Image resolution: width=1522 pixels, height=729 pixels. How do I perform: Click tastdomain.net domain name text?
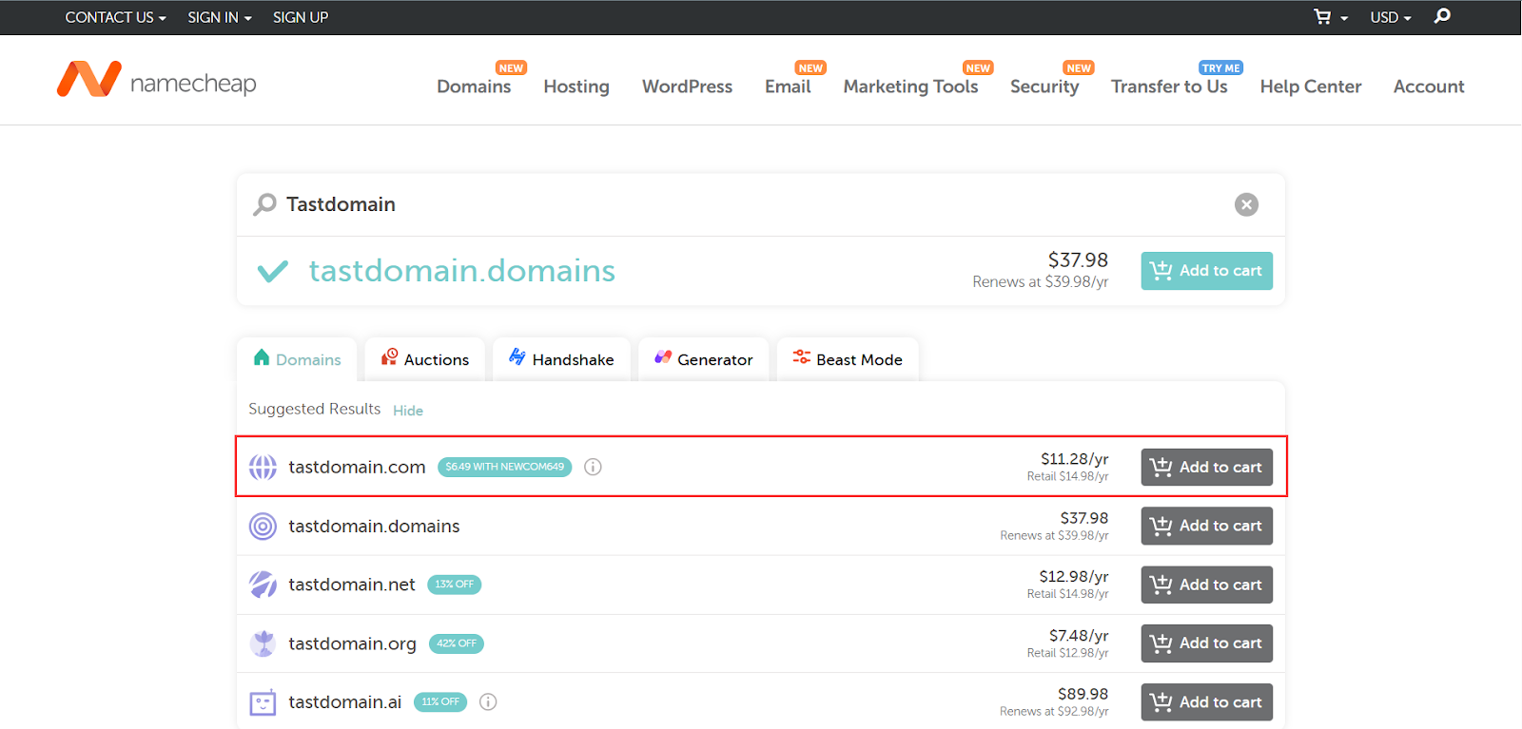(x=352, y=585)
